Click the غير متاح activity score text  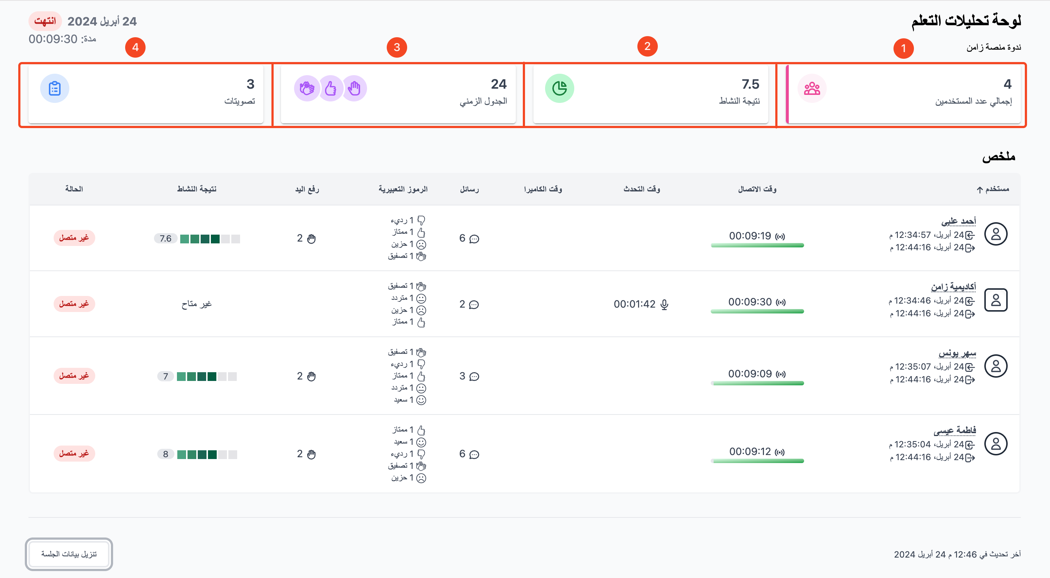tap(197, 304)
